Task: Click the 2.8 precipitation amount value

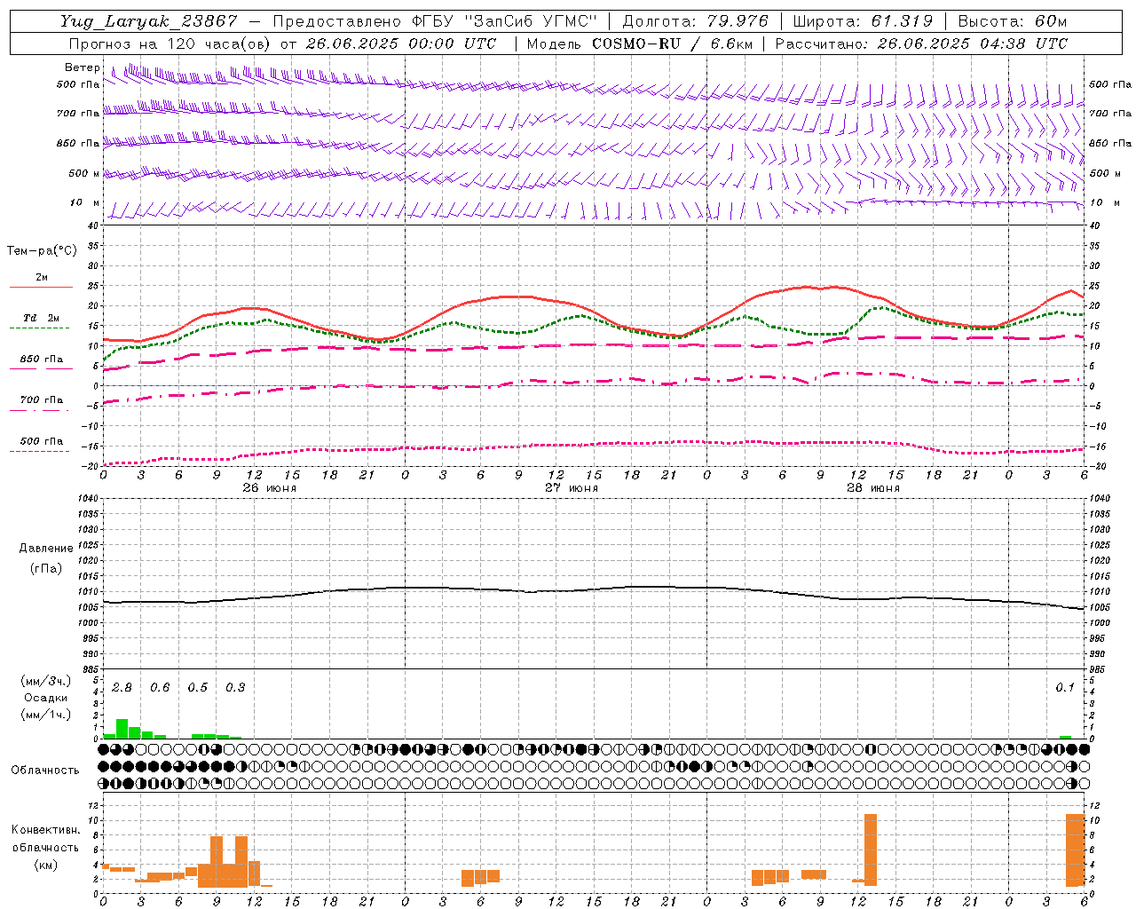Action: coord(122,688)
